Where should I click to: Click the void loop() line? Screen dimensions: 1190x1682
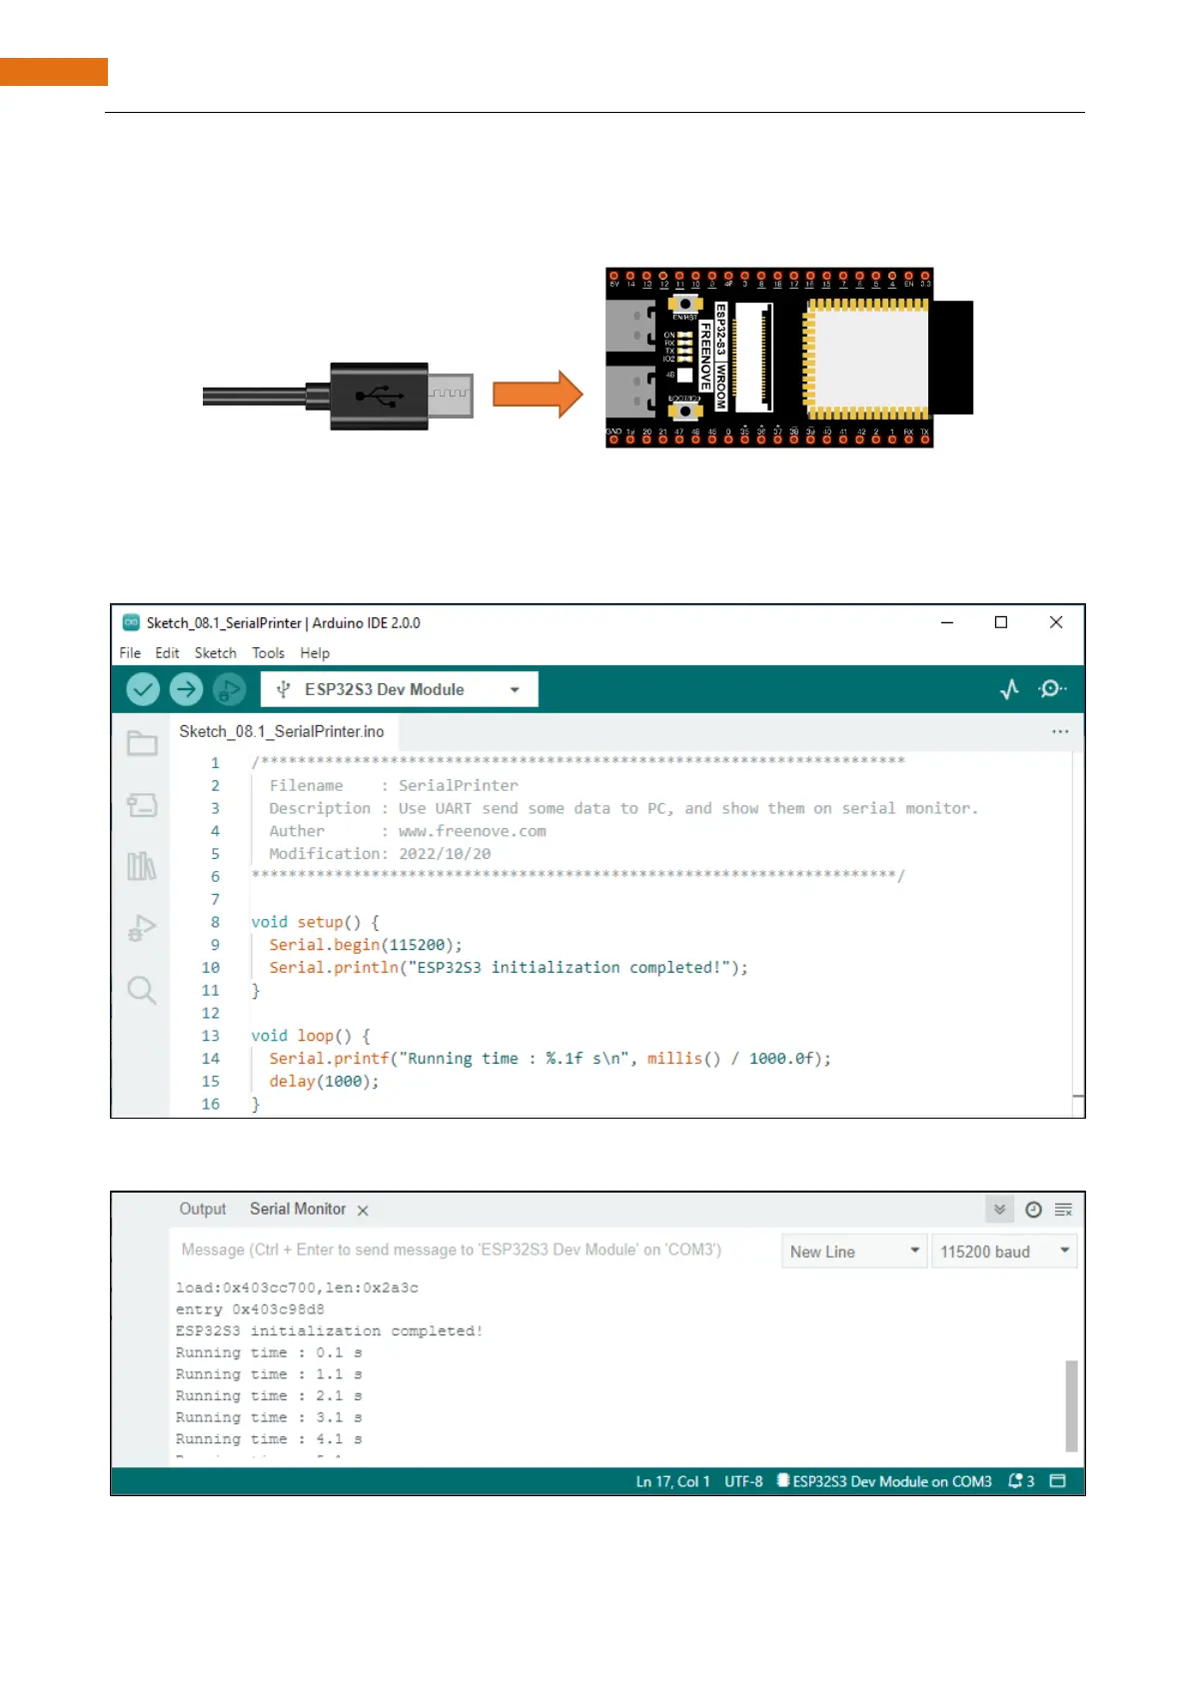coord(310,1036)
